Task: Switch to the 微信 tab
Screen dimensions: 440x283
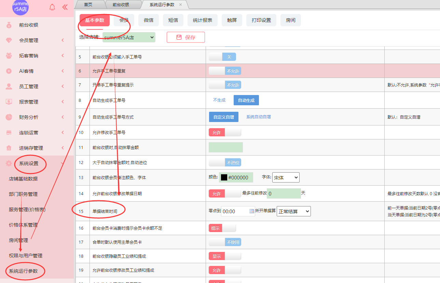Action: (x=149, y=20)
